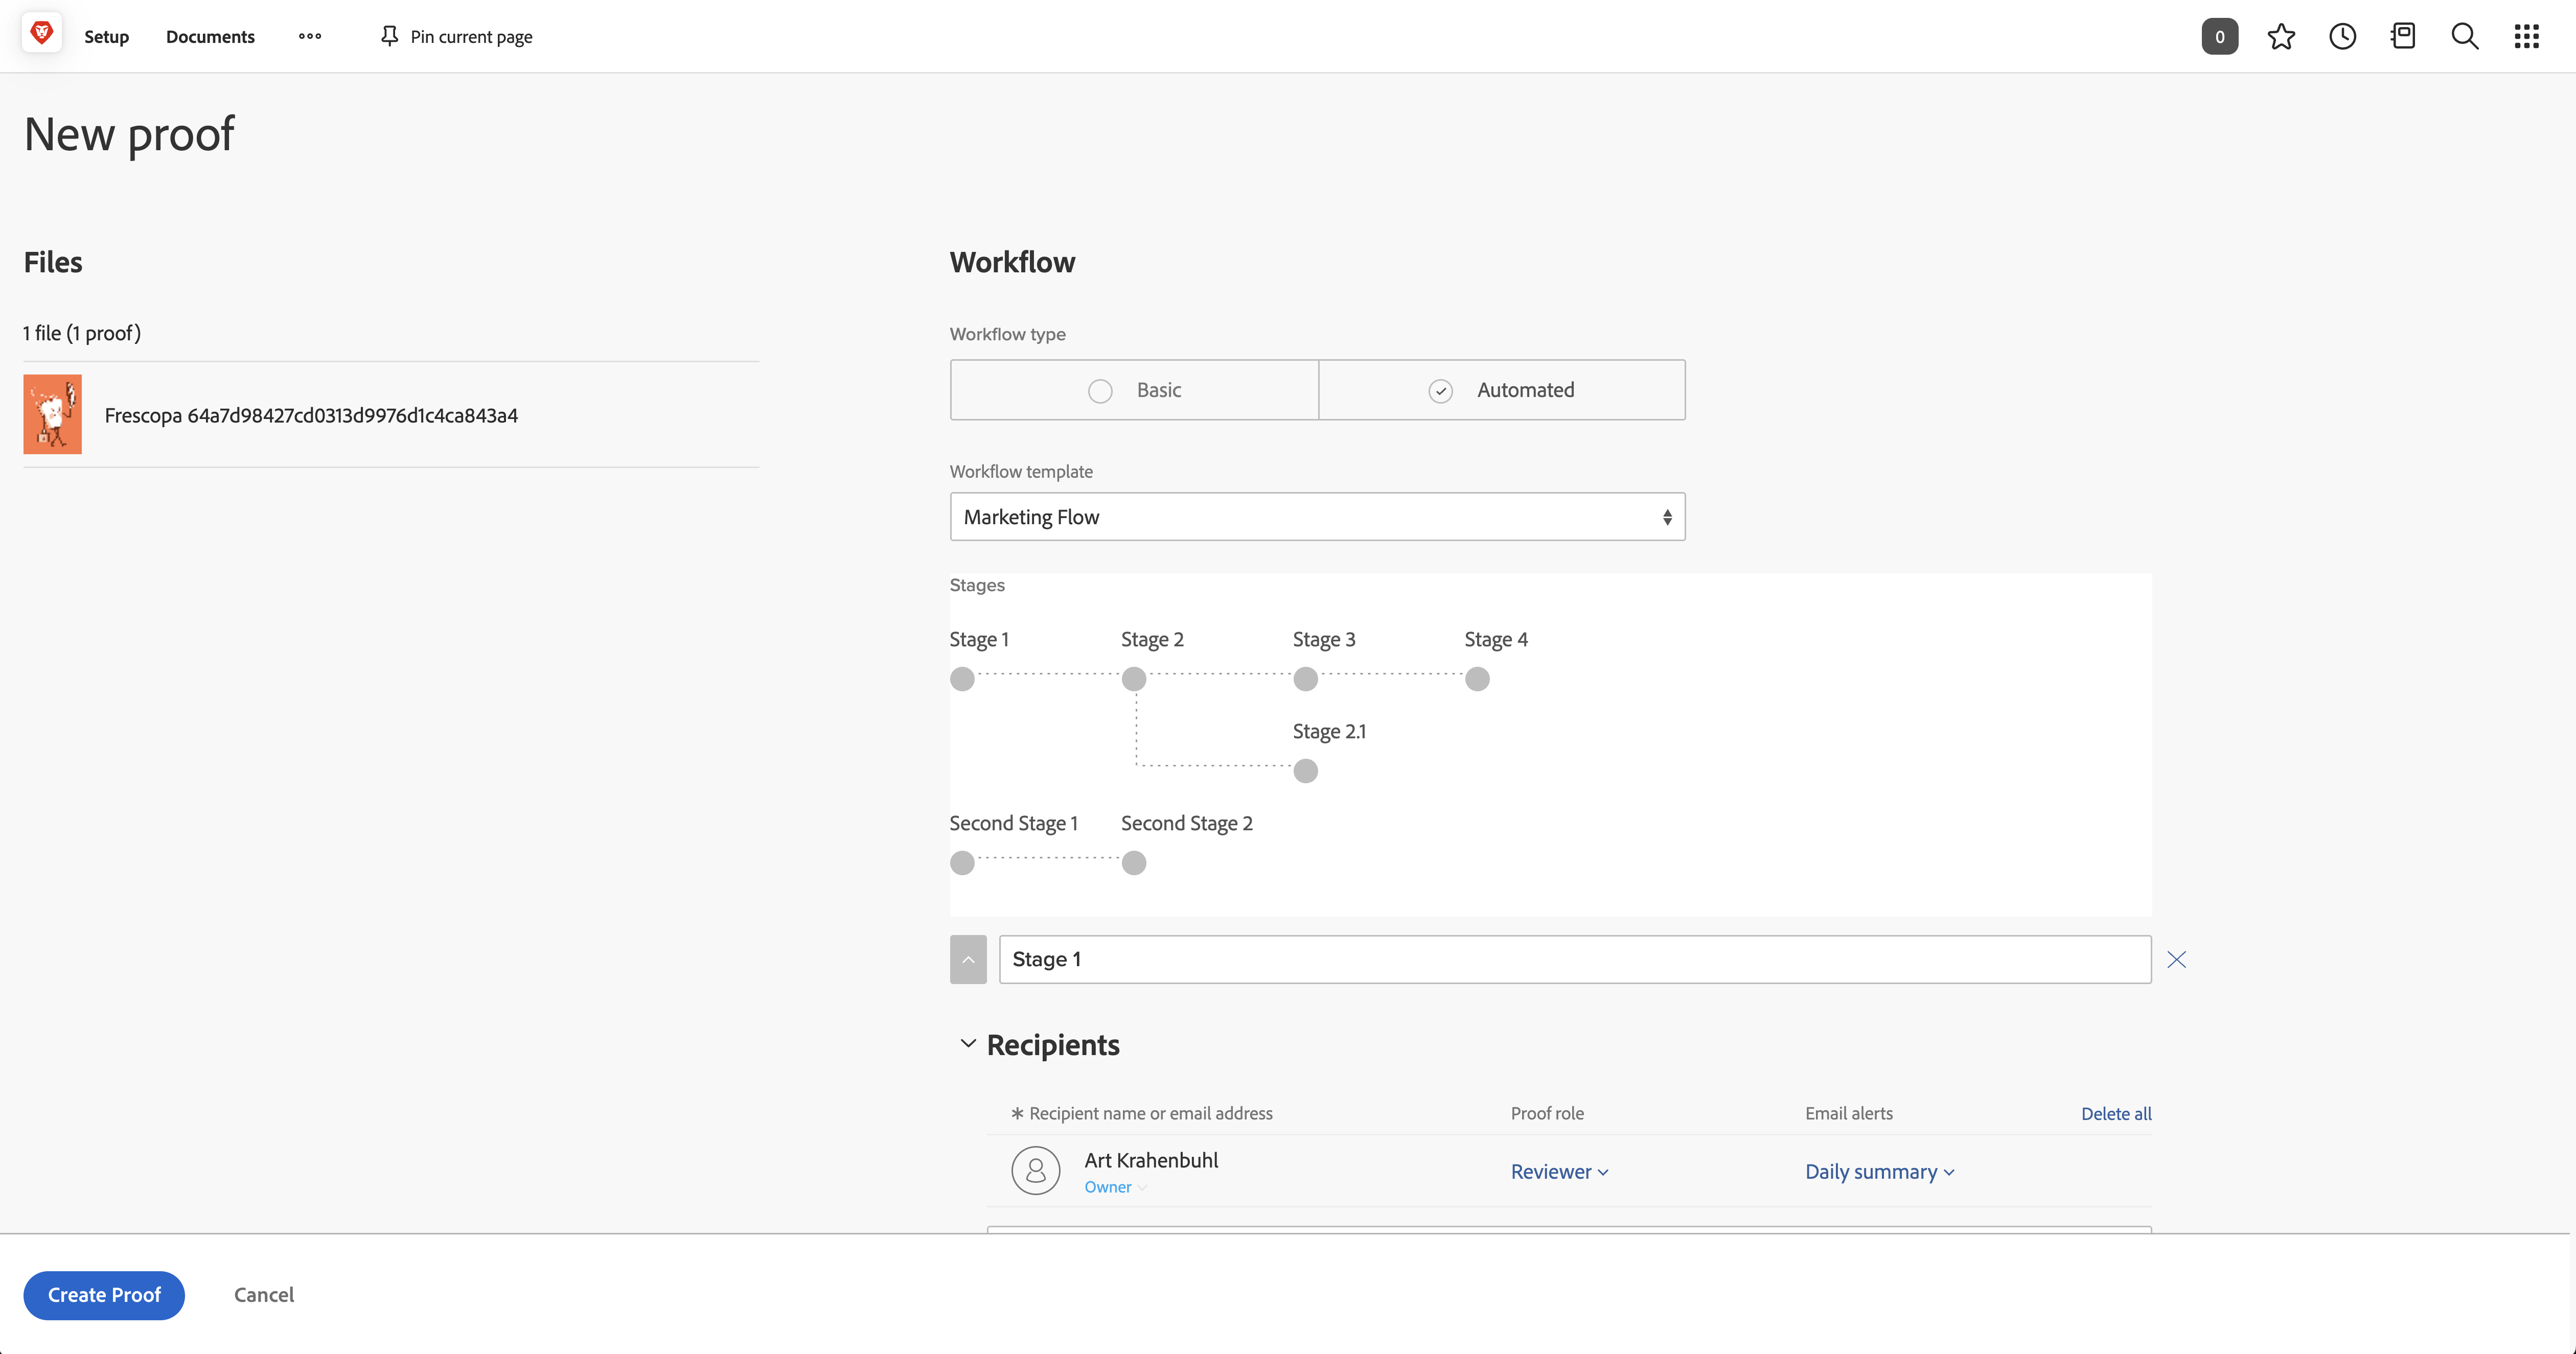Open the Owner dropdown under Art Krahenbuhl
This screenshot has width=2576, height=1354.
1115,1187
